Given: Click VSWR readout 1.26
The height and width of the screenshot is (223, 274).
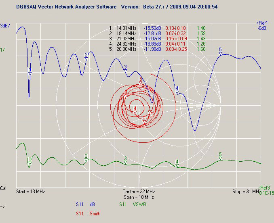Looking at the screenshot, I should (x=201, y=44).
